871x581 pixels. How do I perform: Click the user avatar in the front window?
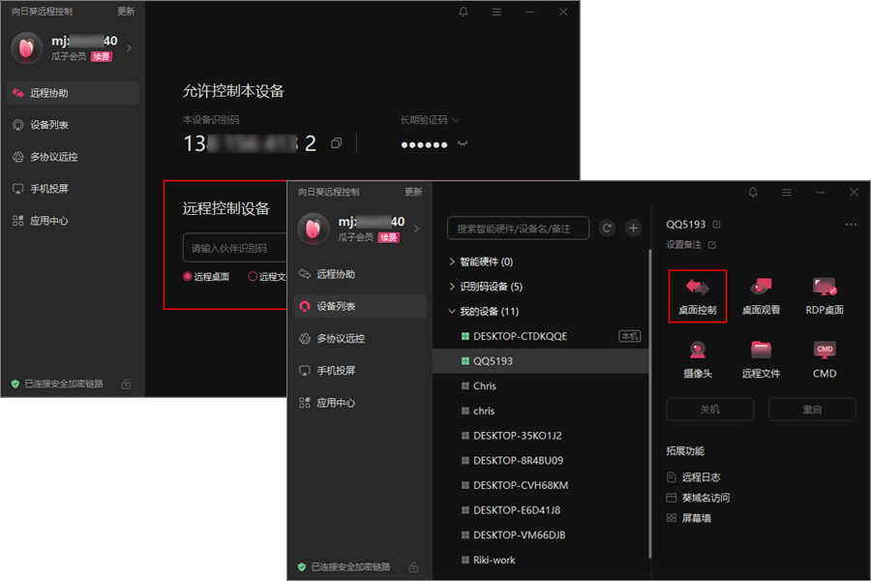point(314,229)
